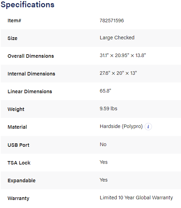The width and height of the screenshot is (181, 208).
Task: Click the Linear Dimensions label
Action: point(30,91)
